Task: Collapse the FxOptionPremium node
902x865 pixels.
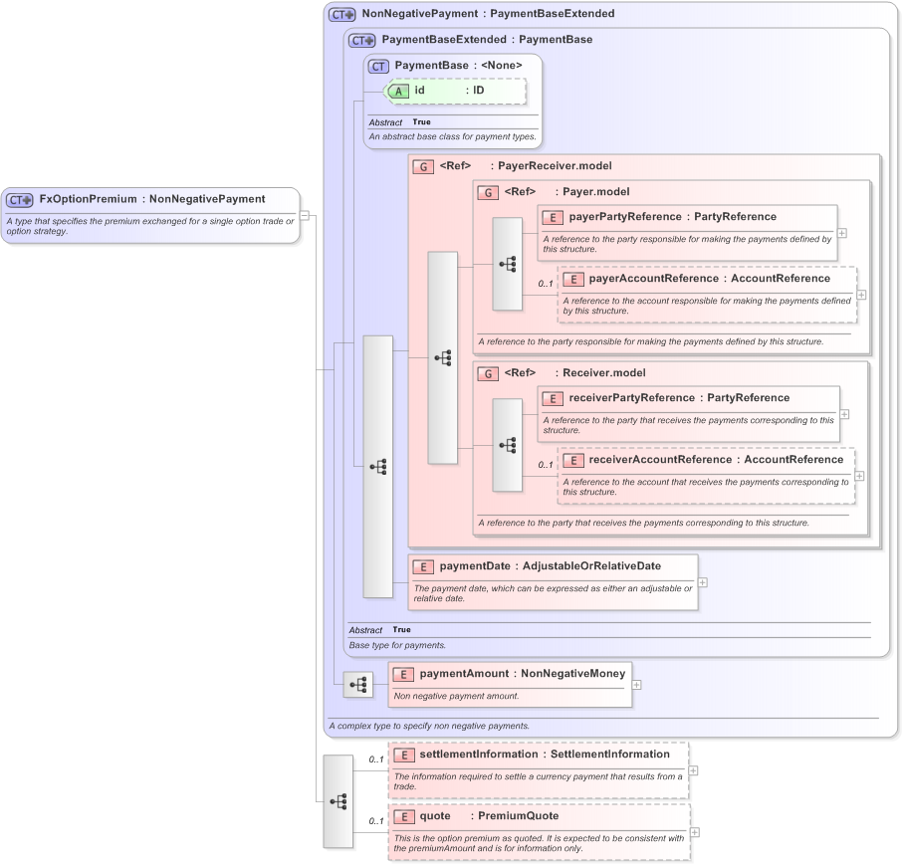Action: pyautogui.click(x=305, y=216)
